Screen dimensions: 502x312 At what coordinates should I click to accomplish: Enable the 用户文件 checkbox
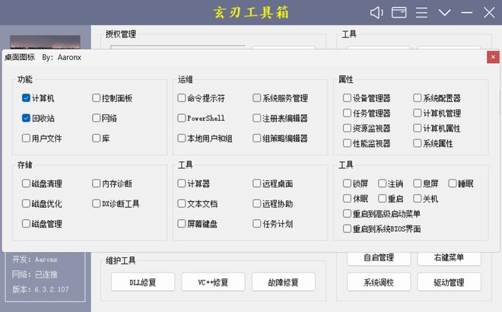[x=27, y=138]
